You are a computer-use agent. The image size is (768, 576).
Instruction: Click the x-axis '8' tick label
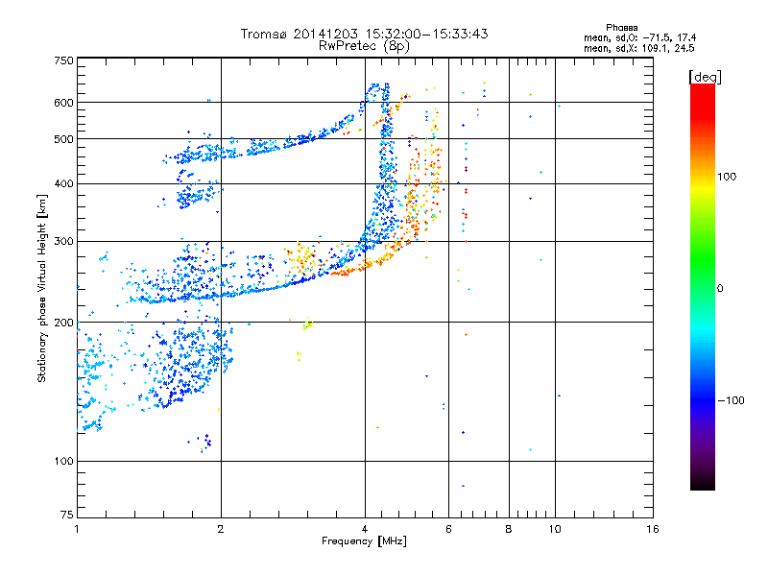tap(509, 529)
